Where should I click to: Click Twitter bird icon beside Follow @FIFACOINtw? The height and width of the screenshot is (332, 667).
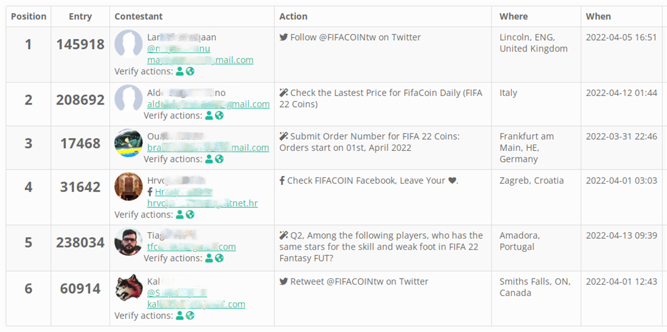coord(284,37)
